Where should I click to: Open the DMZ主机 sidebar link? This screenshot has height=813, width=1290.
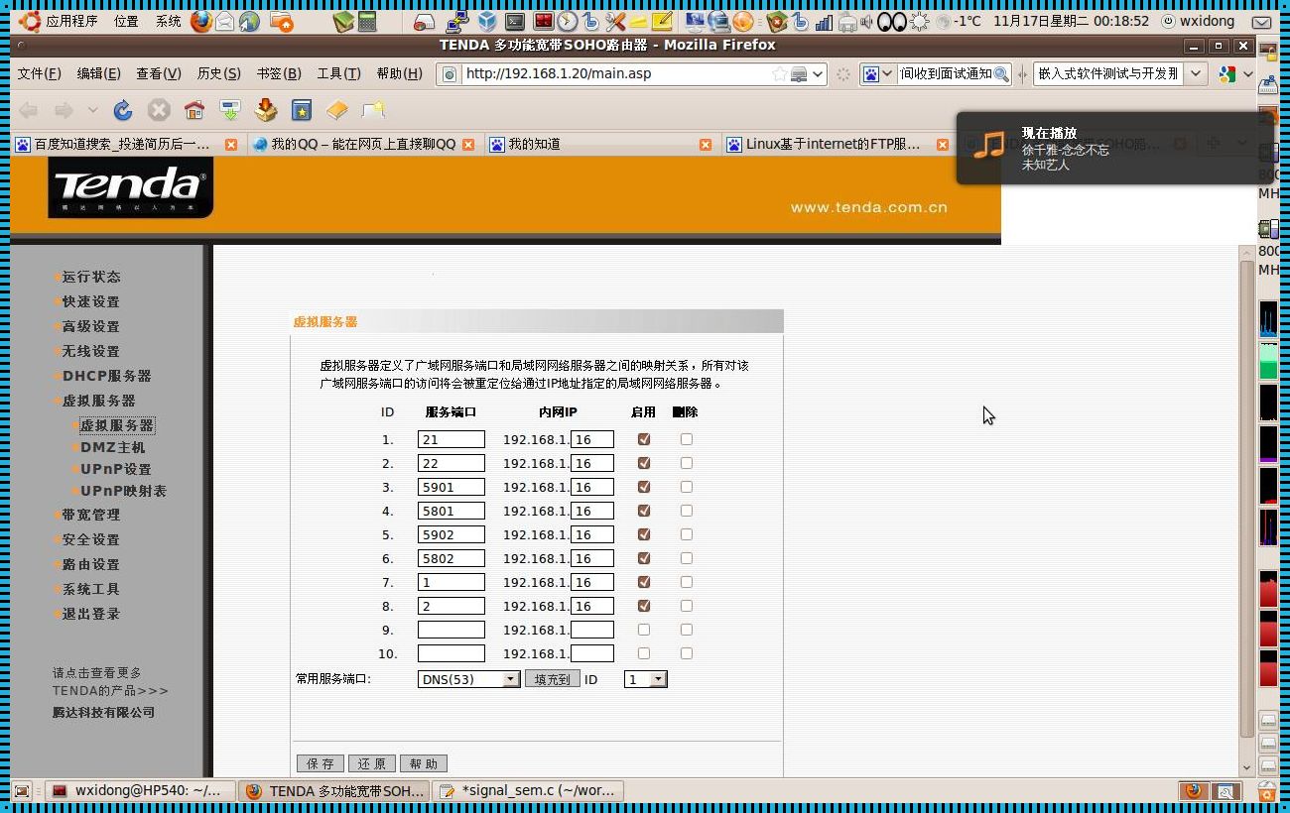tap(112, 447)
